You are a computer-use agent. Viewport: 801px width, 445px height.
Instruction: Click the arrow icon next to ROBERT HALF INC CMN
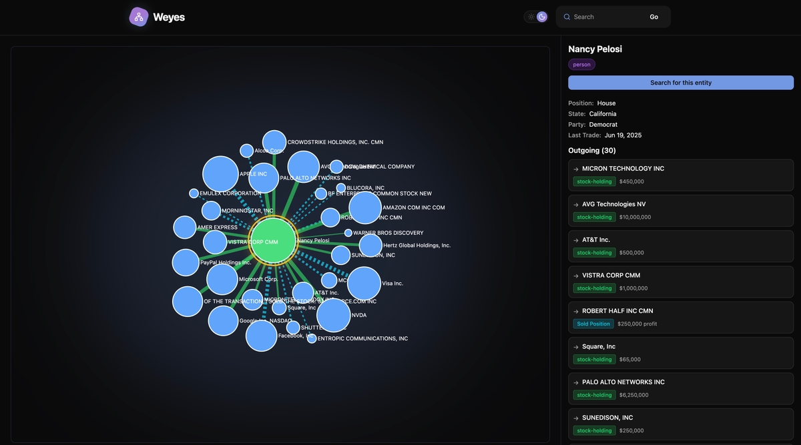point(575,311)
